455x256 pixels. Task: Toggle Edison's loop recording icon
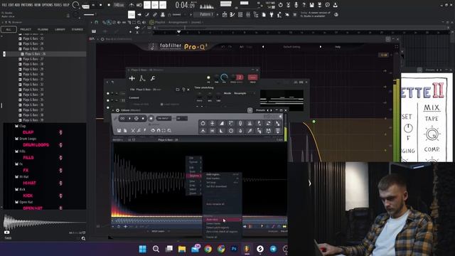(x=122, y=119)
